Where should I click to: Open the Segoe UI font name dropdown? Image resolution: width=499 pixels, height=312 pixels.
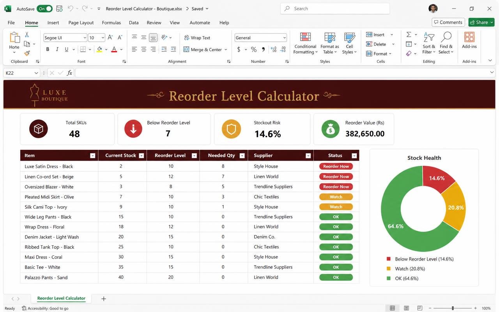point(85,38)
